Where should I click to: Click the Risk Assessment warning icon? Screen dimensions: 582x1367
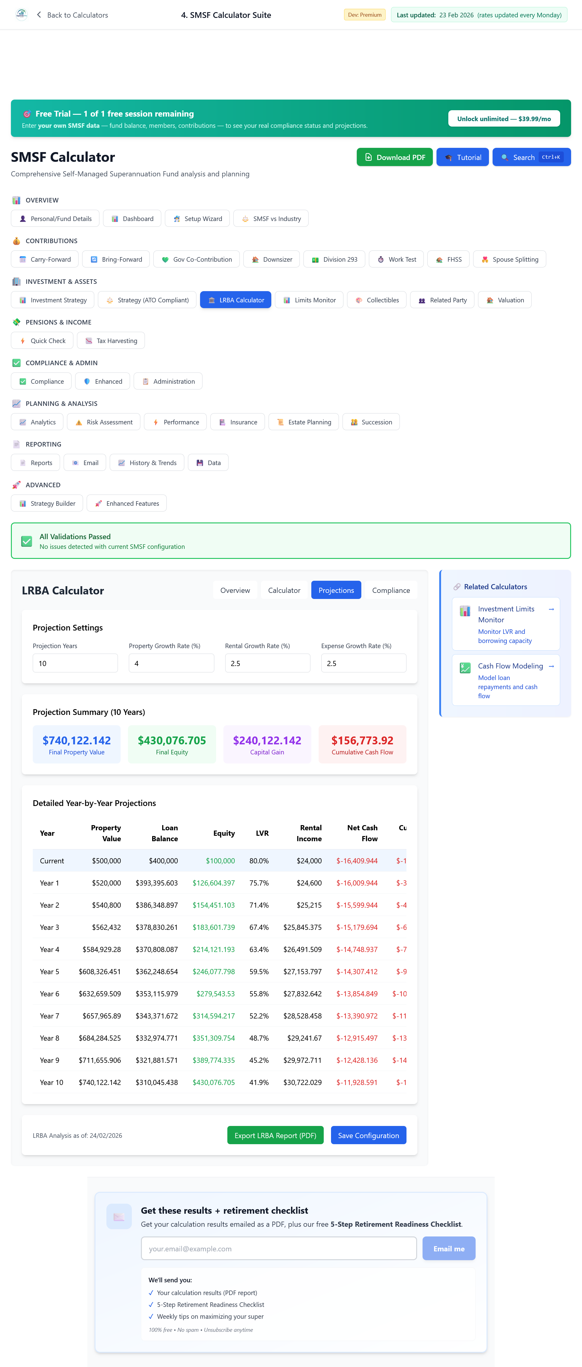coord(79,422)
